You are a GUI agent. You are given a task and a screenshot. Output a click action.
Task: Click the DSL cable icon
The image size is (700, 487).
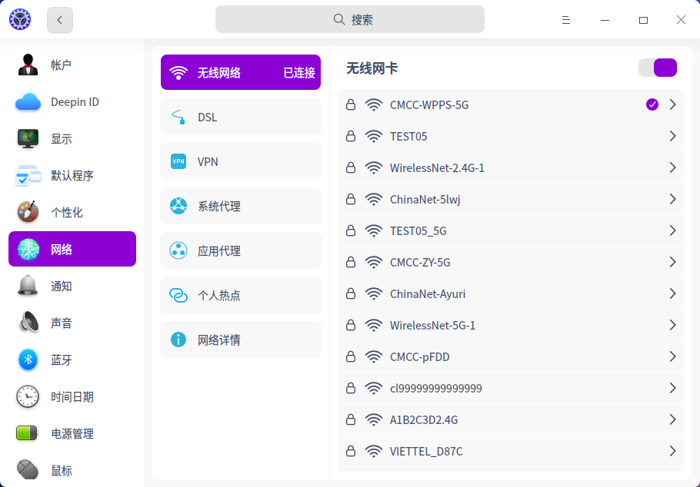178,117
